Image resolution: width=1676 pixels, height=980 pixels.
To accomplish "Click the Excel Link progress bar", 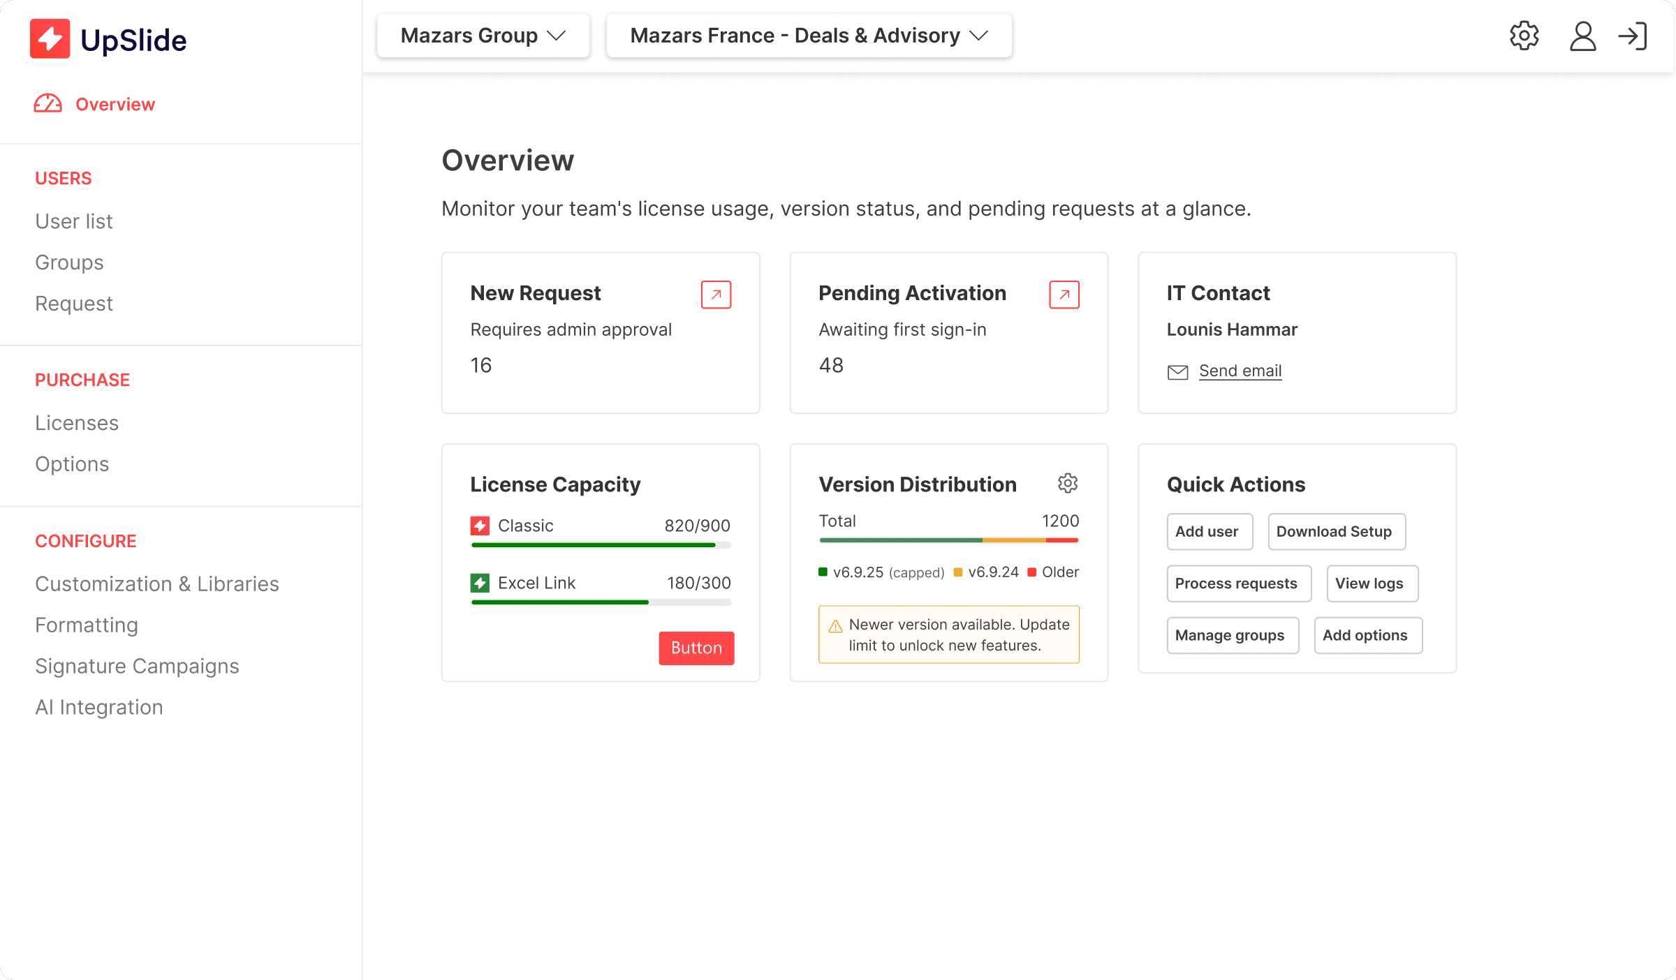I will (601, 602).
